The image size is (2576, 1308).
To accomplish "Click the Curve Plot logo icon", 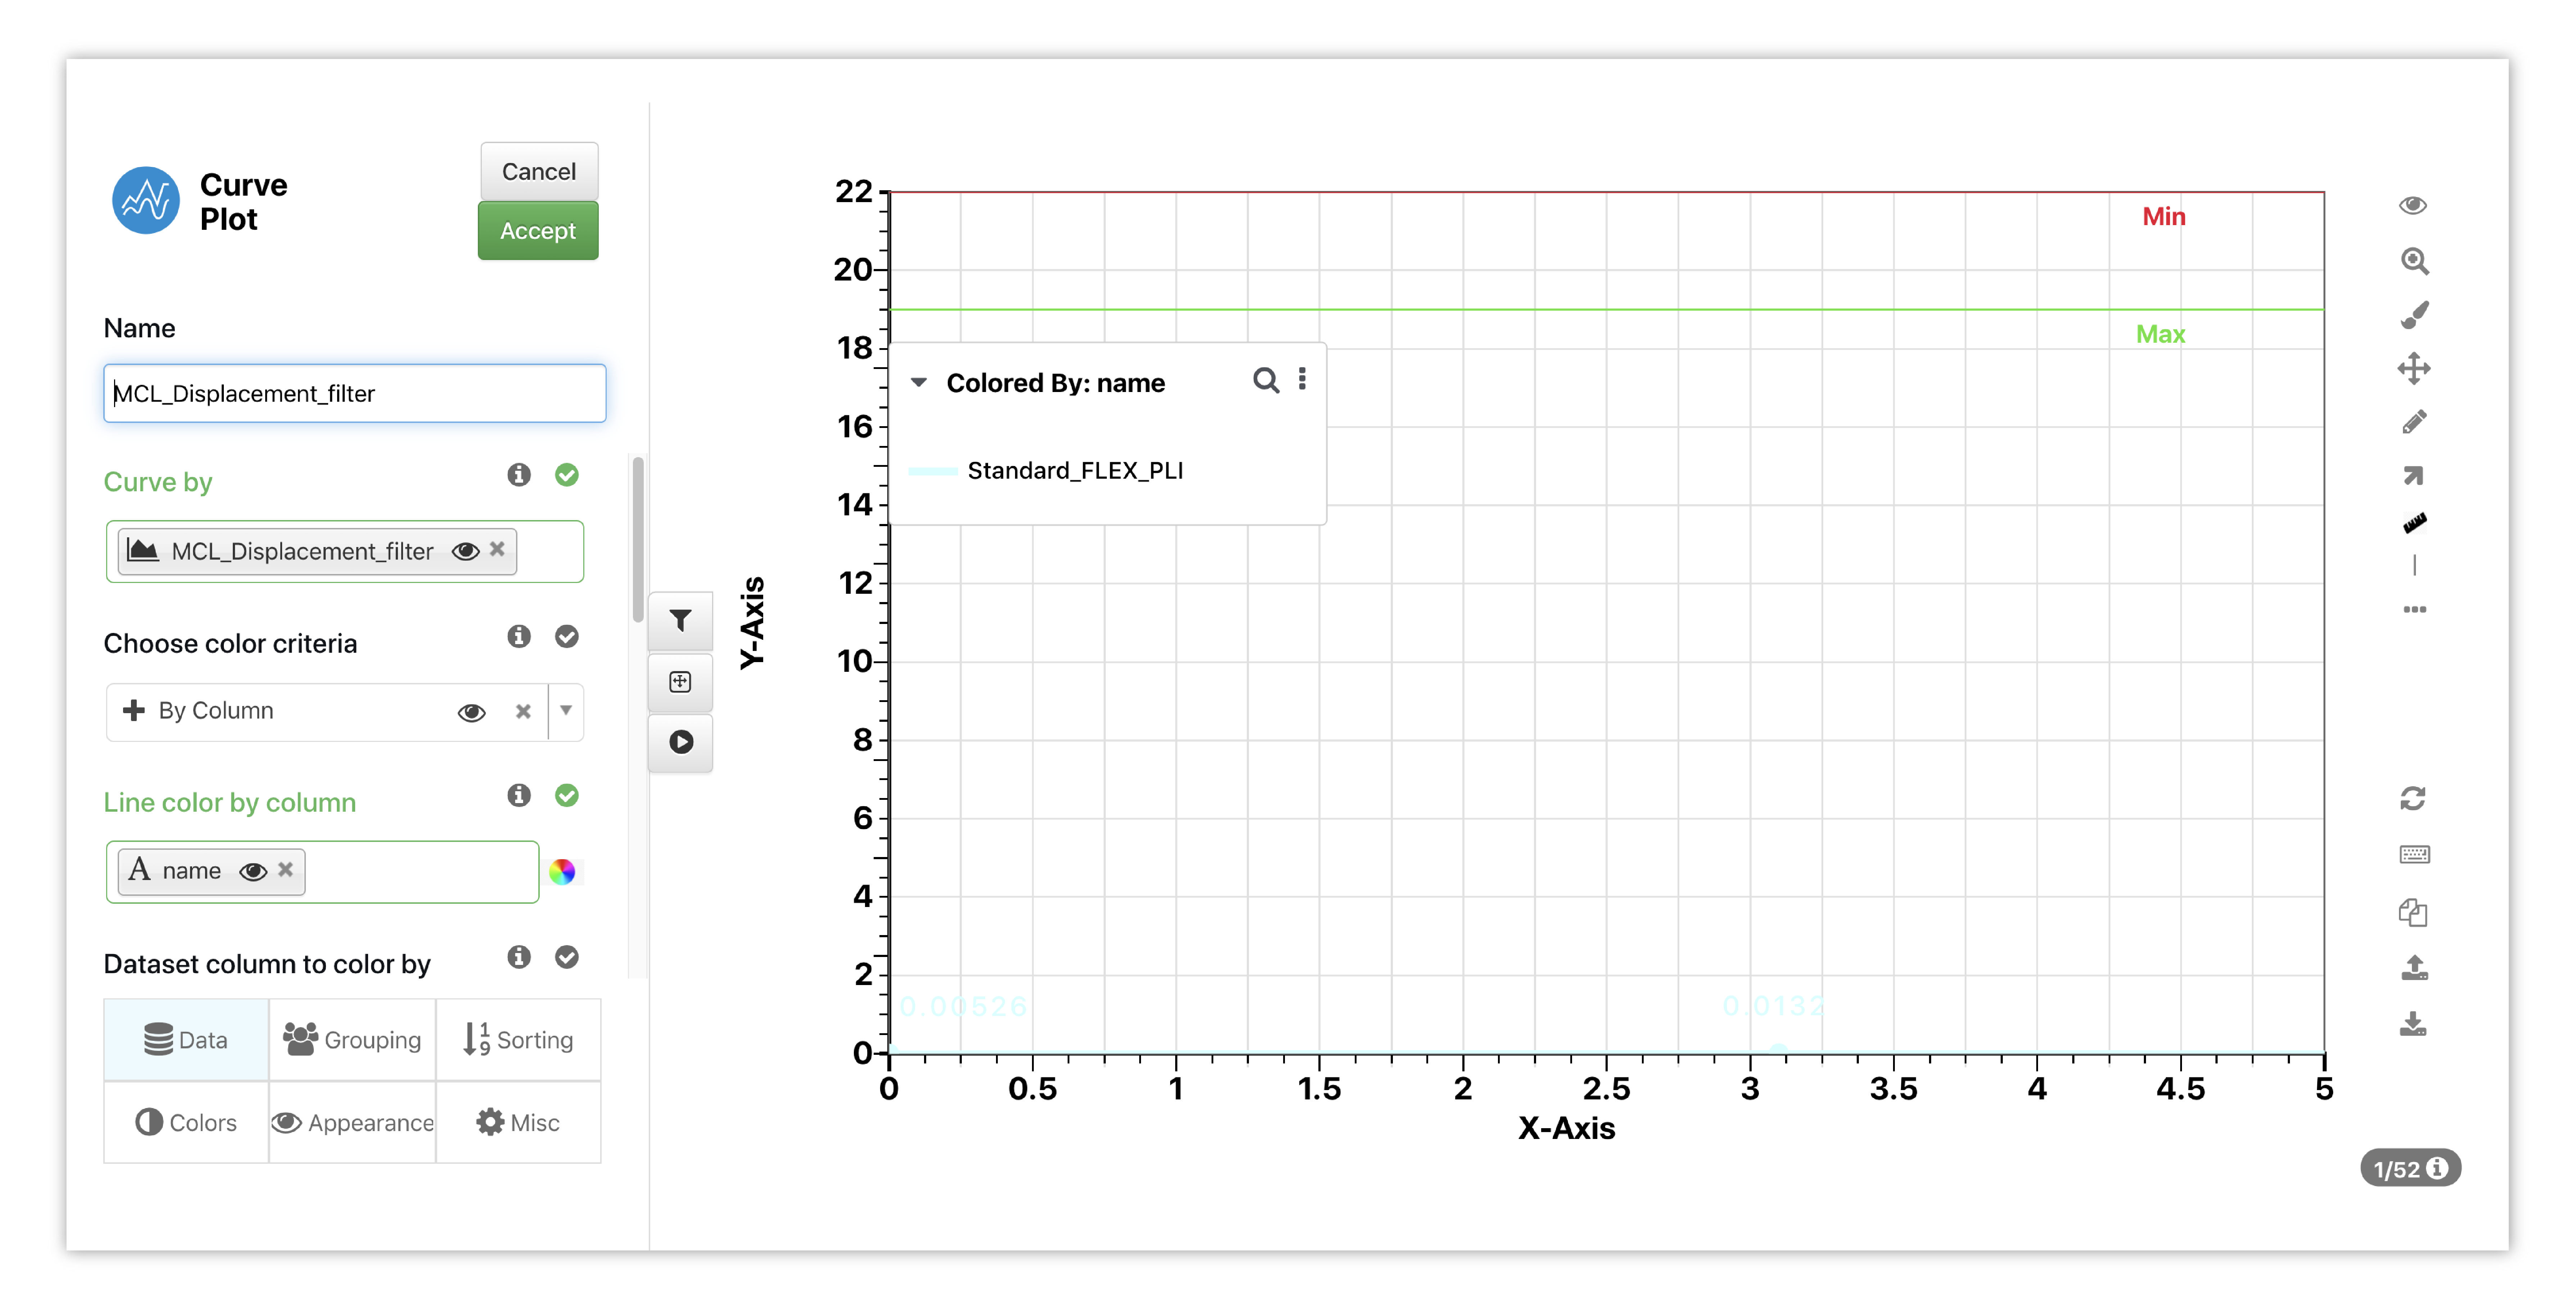I will coord(146,200).
